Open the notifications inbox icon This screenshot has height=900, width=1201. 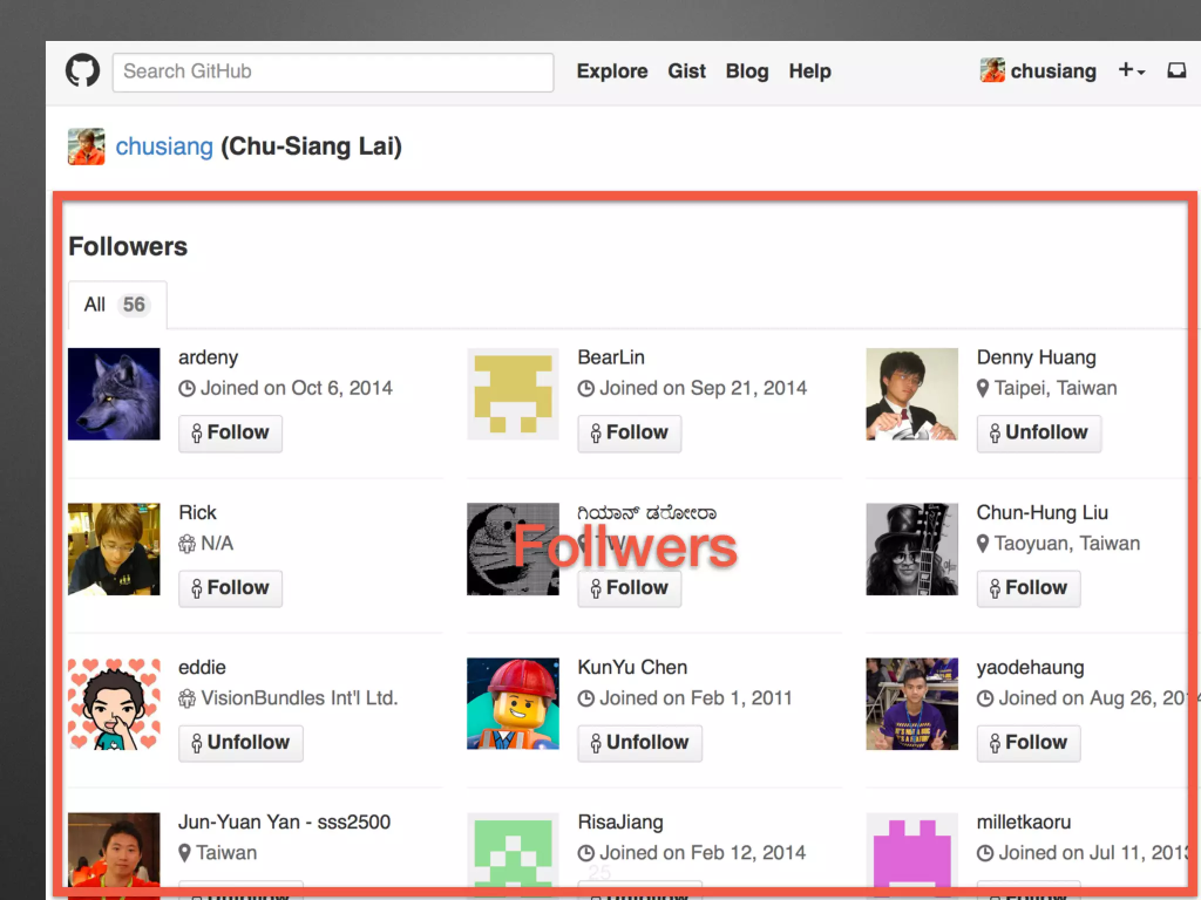point(1176,71)
